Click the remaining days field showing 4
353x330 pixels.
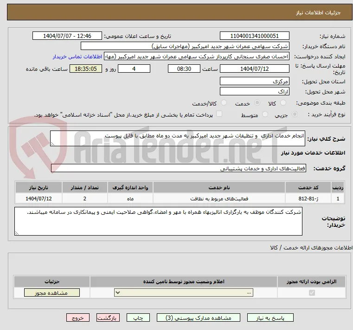click(134, 69)
